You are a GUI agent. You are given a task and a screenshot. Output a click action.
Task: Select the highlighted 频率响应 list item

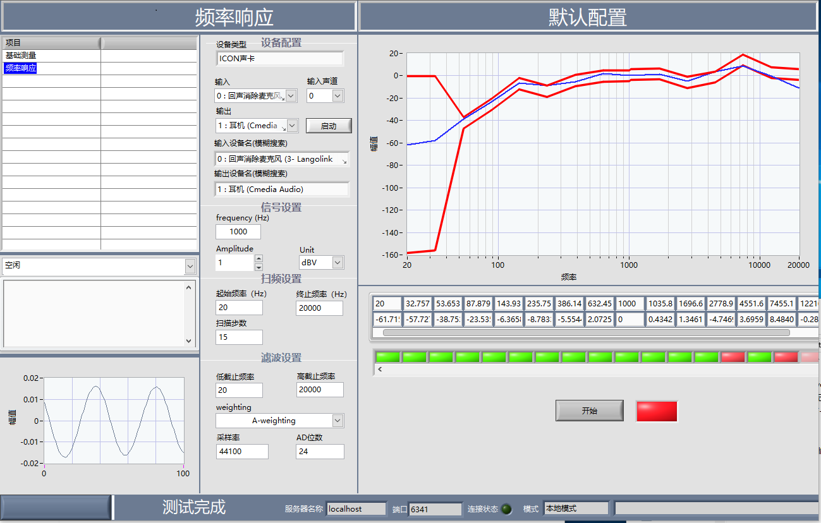click(21, 68)
